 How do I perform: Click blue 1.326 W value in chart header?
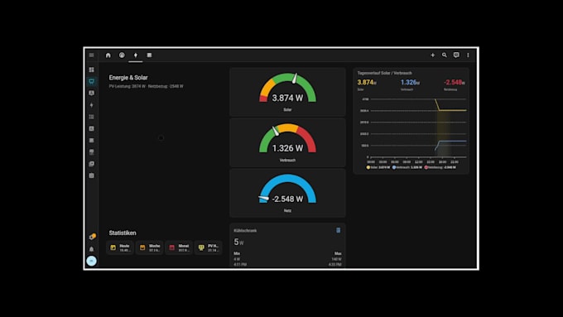[x=410, y=83]
